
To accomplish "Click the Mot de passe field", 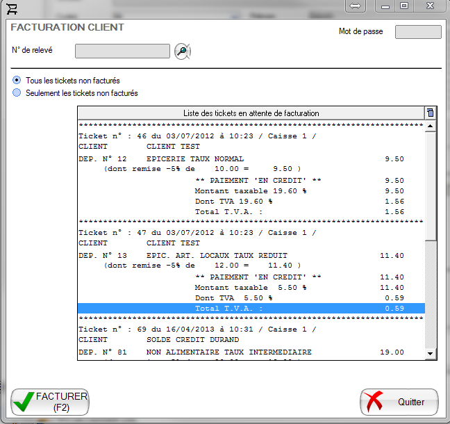I will 417,32.
